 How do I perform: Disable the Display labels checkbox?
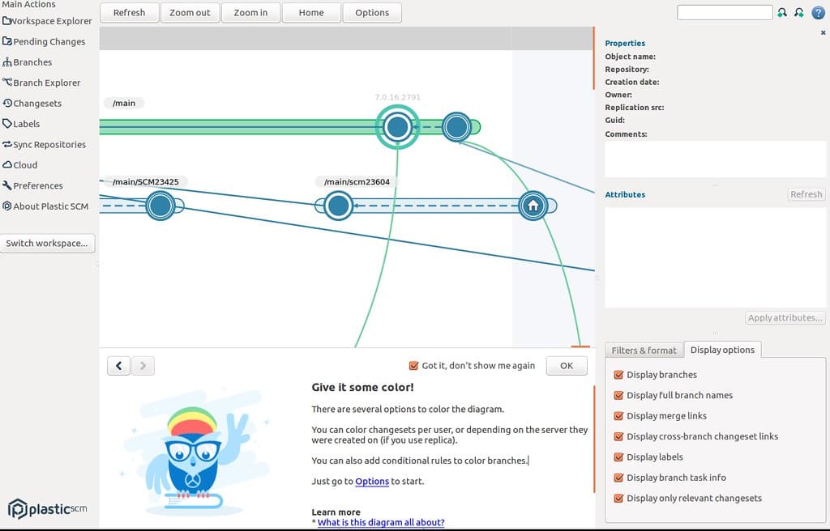click(x=618, y=457)
